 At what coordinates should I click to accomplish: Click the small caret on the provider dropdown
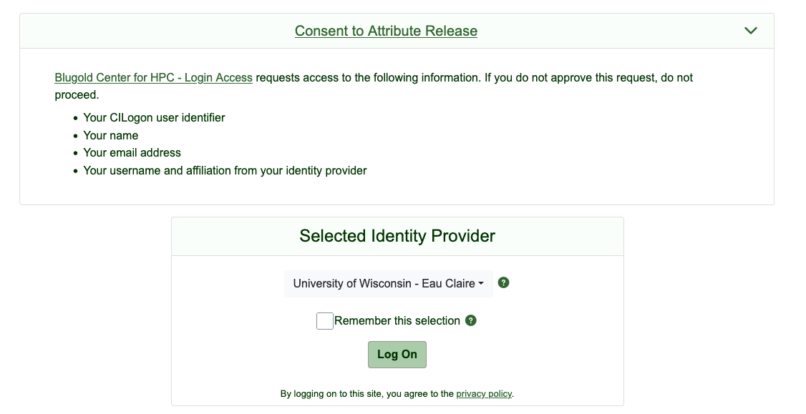pyautogui.click(x=481, y=284)
